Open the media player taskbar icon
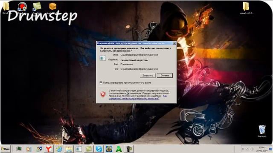Screen dimensions: 273x153 point(29,149)
